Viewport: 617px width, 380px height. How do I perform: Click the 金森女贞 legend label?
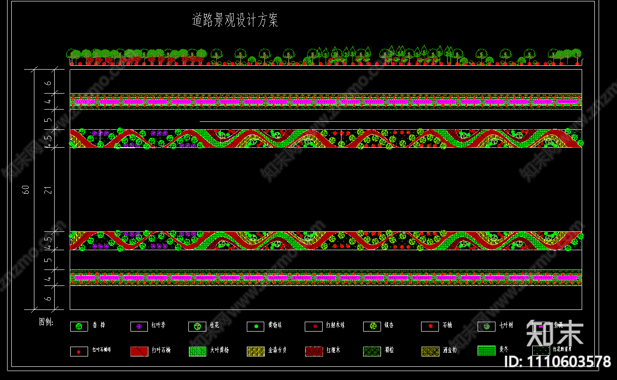[277, 350]
